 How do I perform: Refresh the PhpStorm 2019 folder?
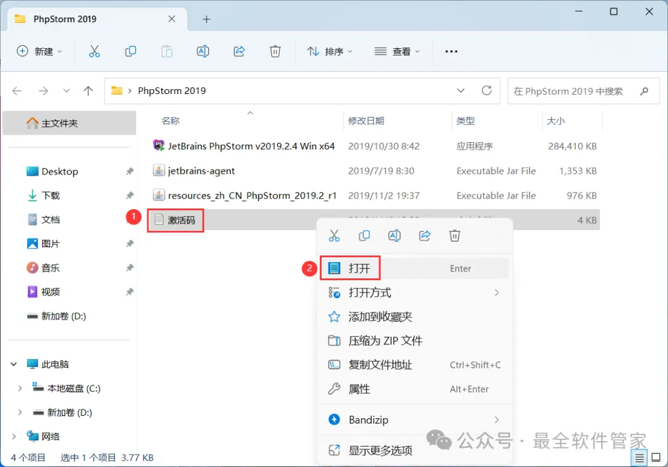click(x=487, y=91)
